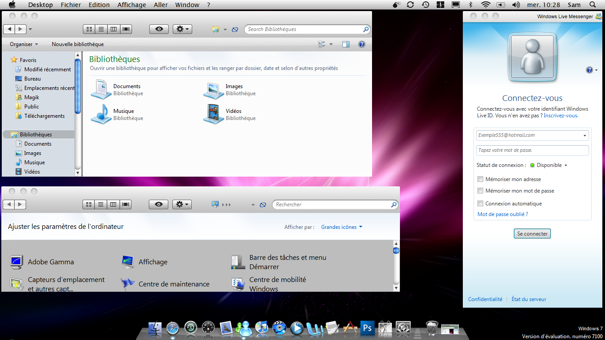Open the Affichage menu

point(132,5)
